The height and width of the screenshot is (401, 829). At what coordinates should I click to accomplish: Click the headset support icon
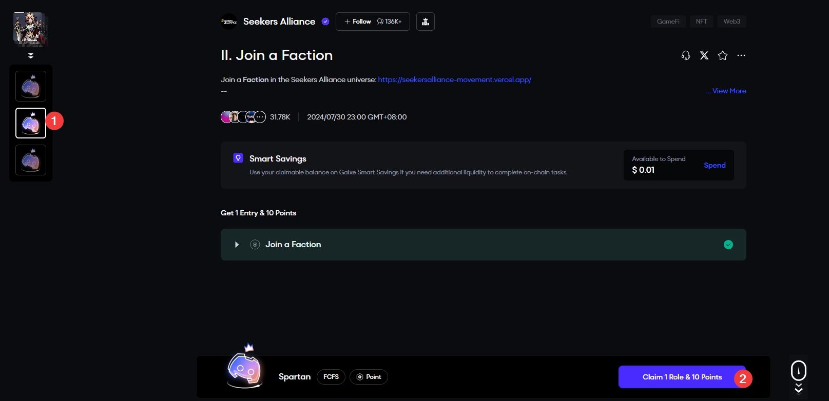coord(686,55)
